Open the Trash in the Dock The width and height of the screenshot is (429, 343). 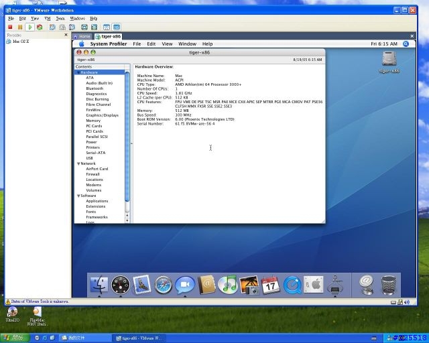pyautogui.click(x=389, y=285)
